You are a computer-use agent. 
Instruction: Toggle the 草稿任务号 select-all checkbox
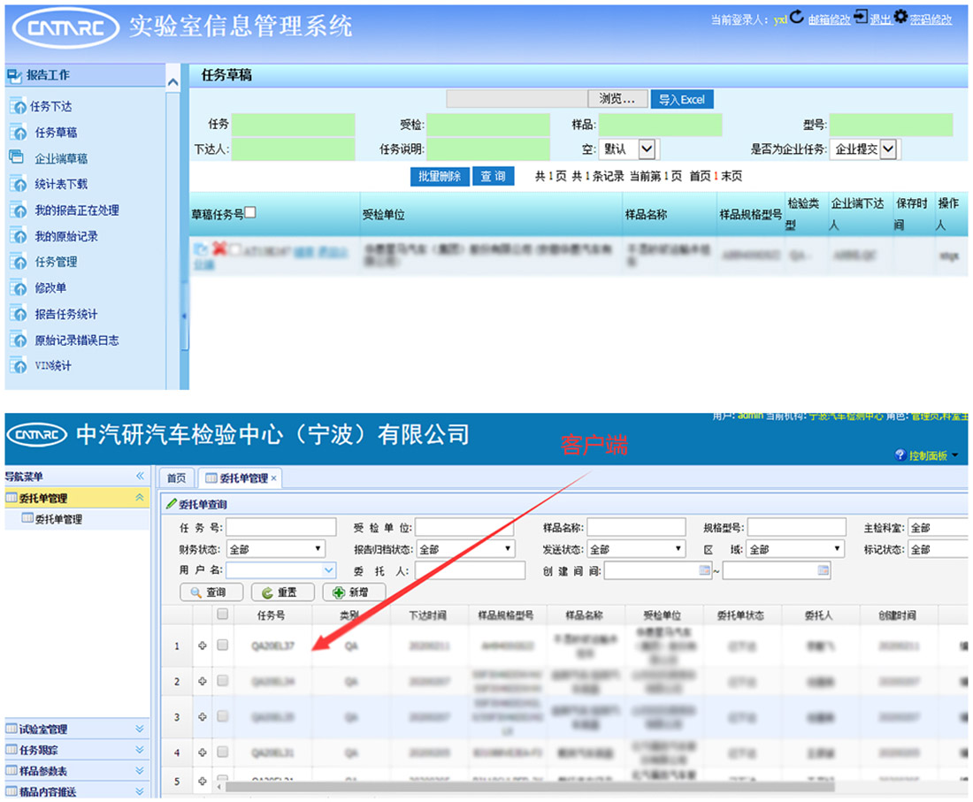(x=250, y=212)
